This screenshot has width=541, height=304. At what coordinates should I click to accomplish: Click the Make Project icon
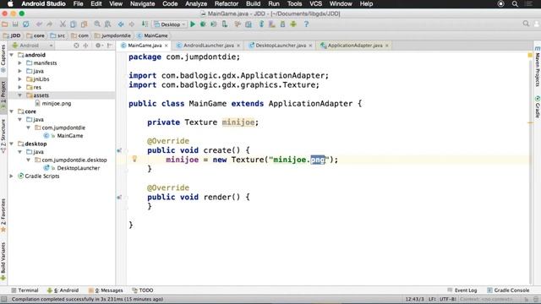(145, 24)
